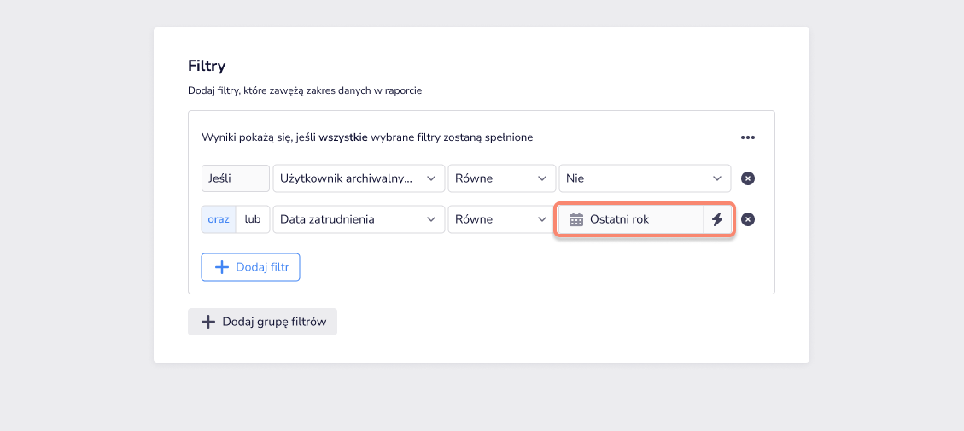Click the 'Jeśli' condition field
The image size is (964, 431).
tap(236, 178)
